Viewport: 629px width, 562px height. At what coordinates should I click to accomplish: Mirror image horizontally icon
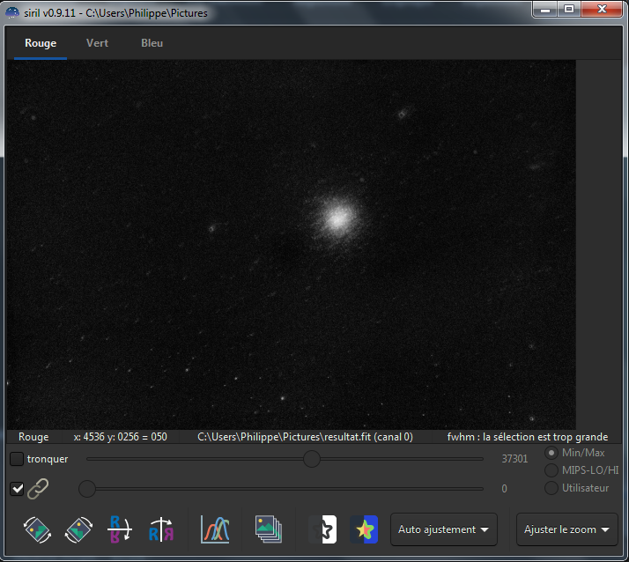tap(161, 529)
